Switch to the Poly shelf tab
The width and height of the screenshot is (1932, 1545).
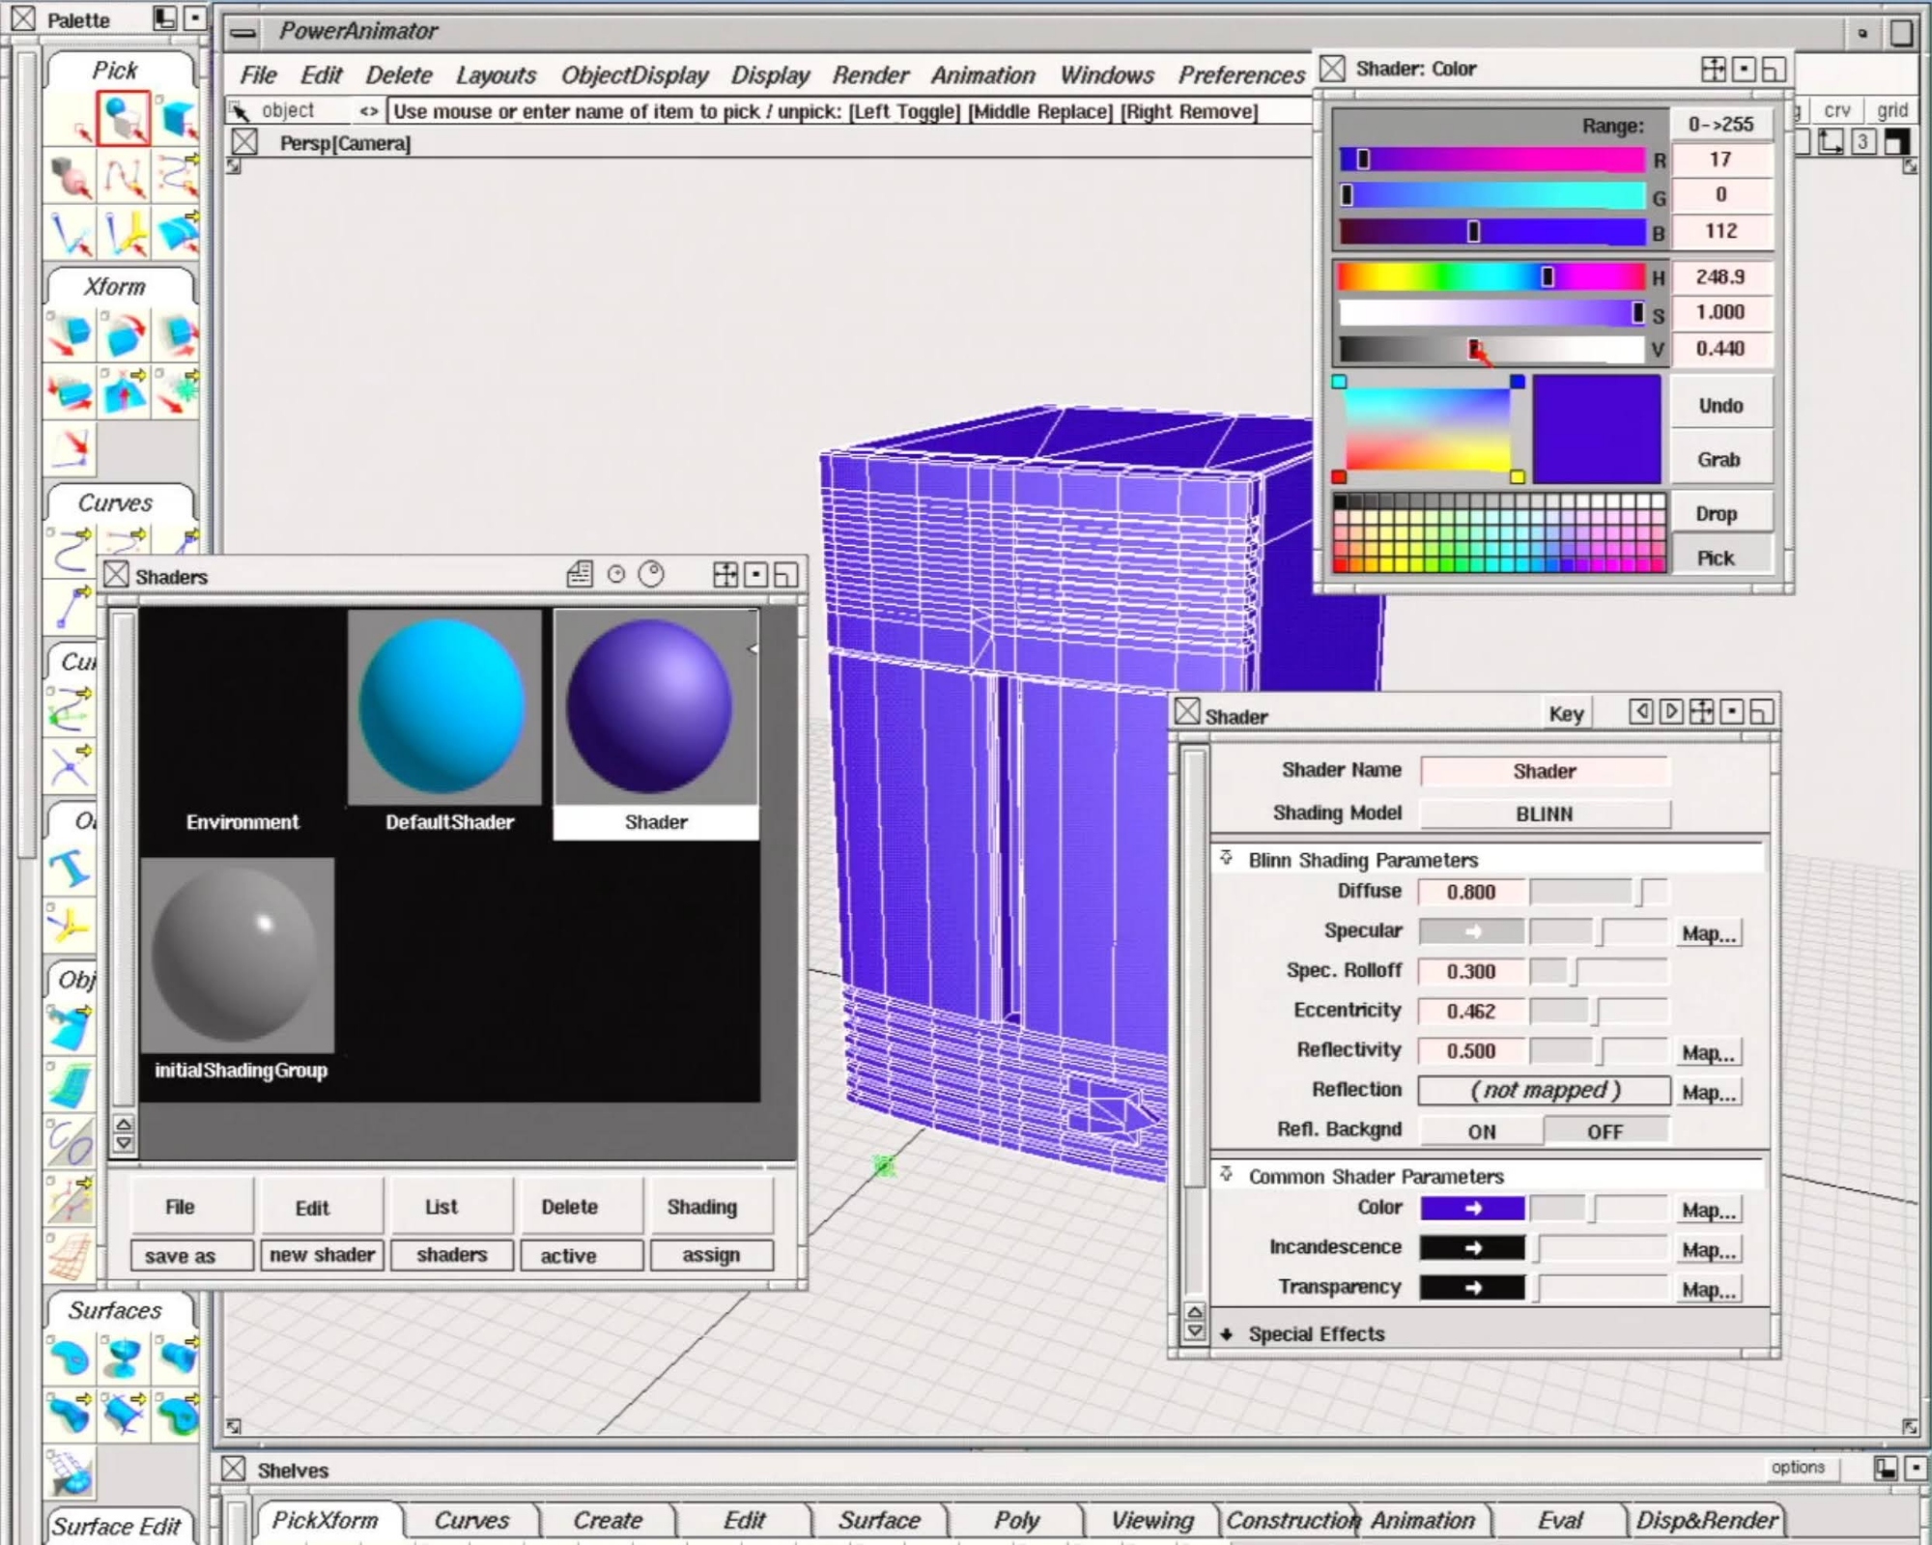click(1016, 1521)
